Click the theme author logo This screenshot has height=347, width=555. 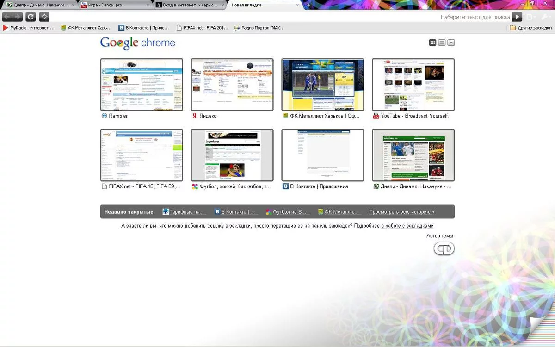444,249
